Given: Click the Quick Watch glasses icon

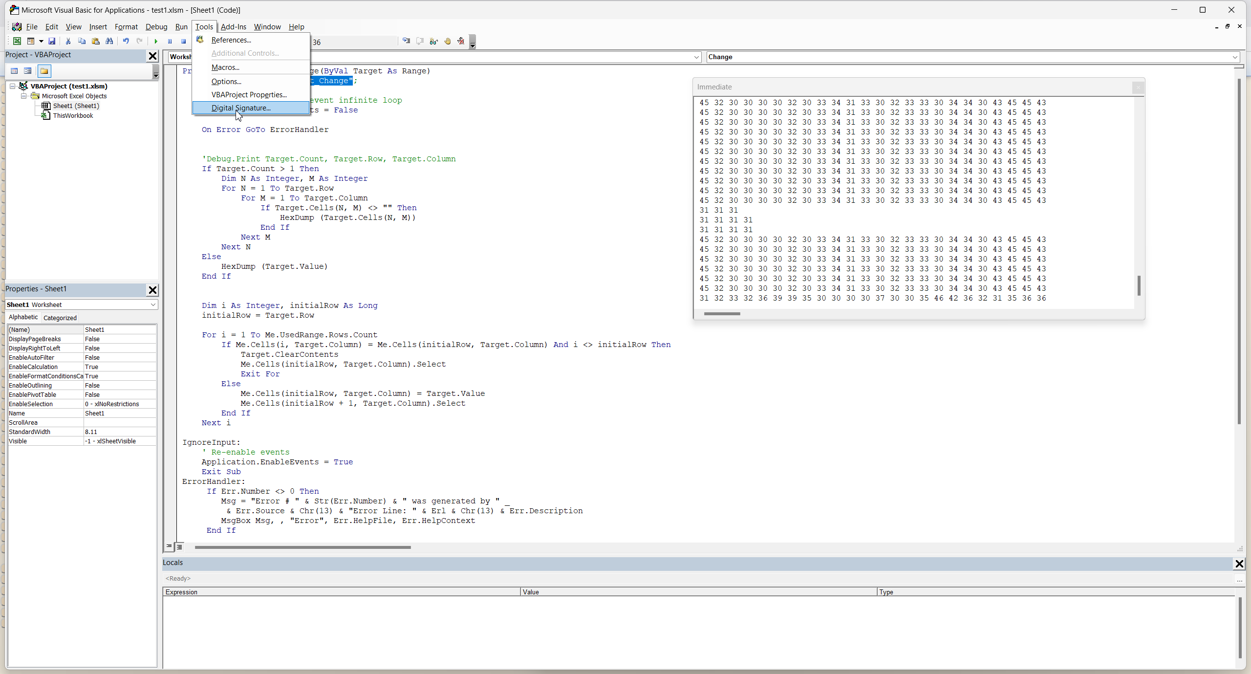Looking at the screenshot, I should pyautogui.click(x=433, y=42).
